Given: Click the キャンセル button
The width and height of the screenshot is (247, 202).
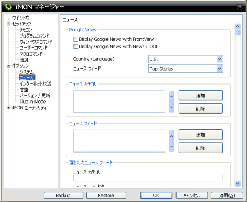Looking at the screenshot, I should (192, 195).
